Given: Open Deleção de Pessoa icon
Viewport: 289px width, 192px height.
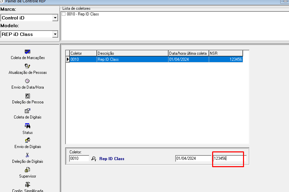Looking at the screenshot, I should click(28, 96).
